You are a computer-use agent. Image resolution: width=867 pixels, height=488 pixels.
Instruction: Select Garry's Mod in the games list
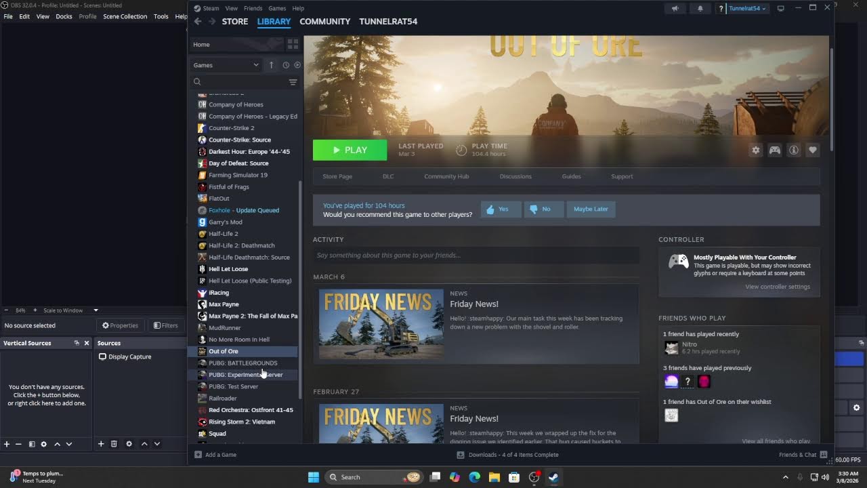[225, 222]
